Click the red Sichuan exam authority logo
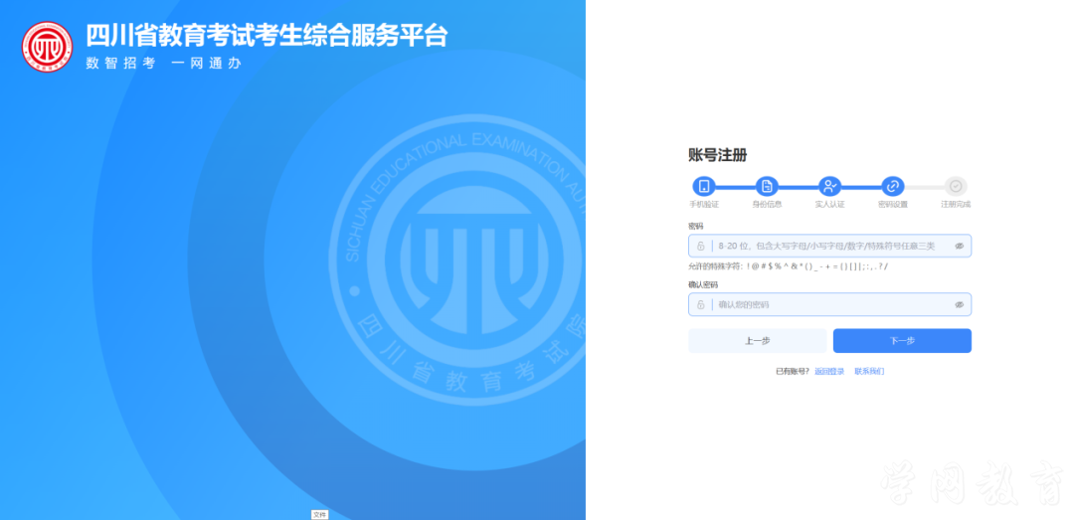 (x=47, y=47)
